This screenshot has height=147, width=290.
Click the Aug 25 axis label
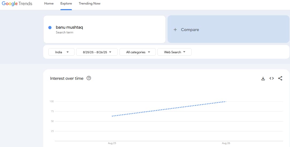[x=112, y=143]
